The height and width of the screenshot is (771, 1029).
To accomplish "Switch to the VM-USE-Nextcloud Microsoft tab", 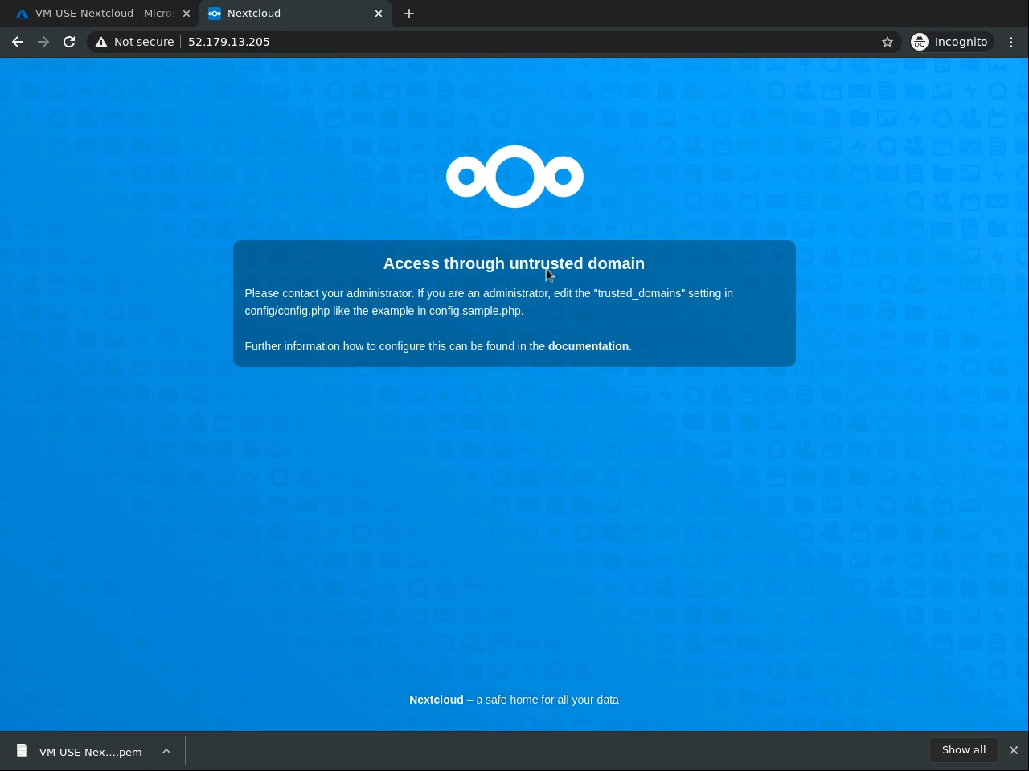I will pos(99,14).
